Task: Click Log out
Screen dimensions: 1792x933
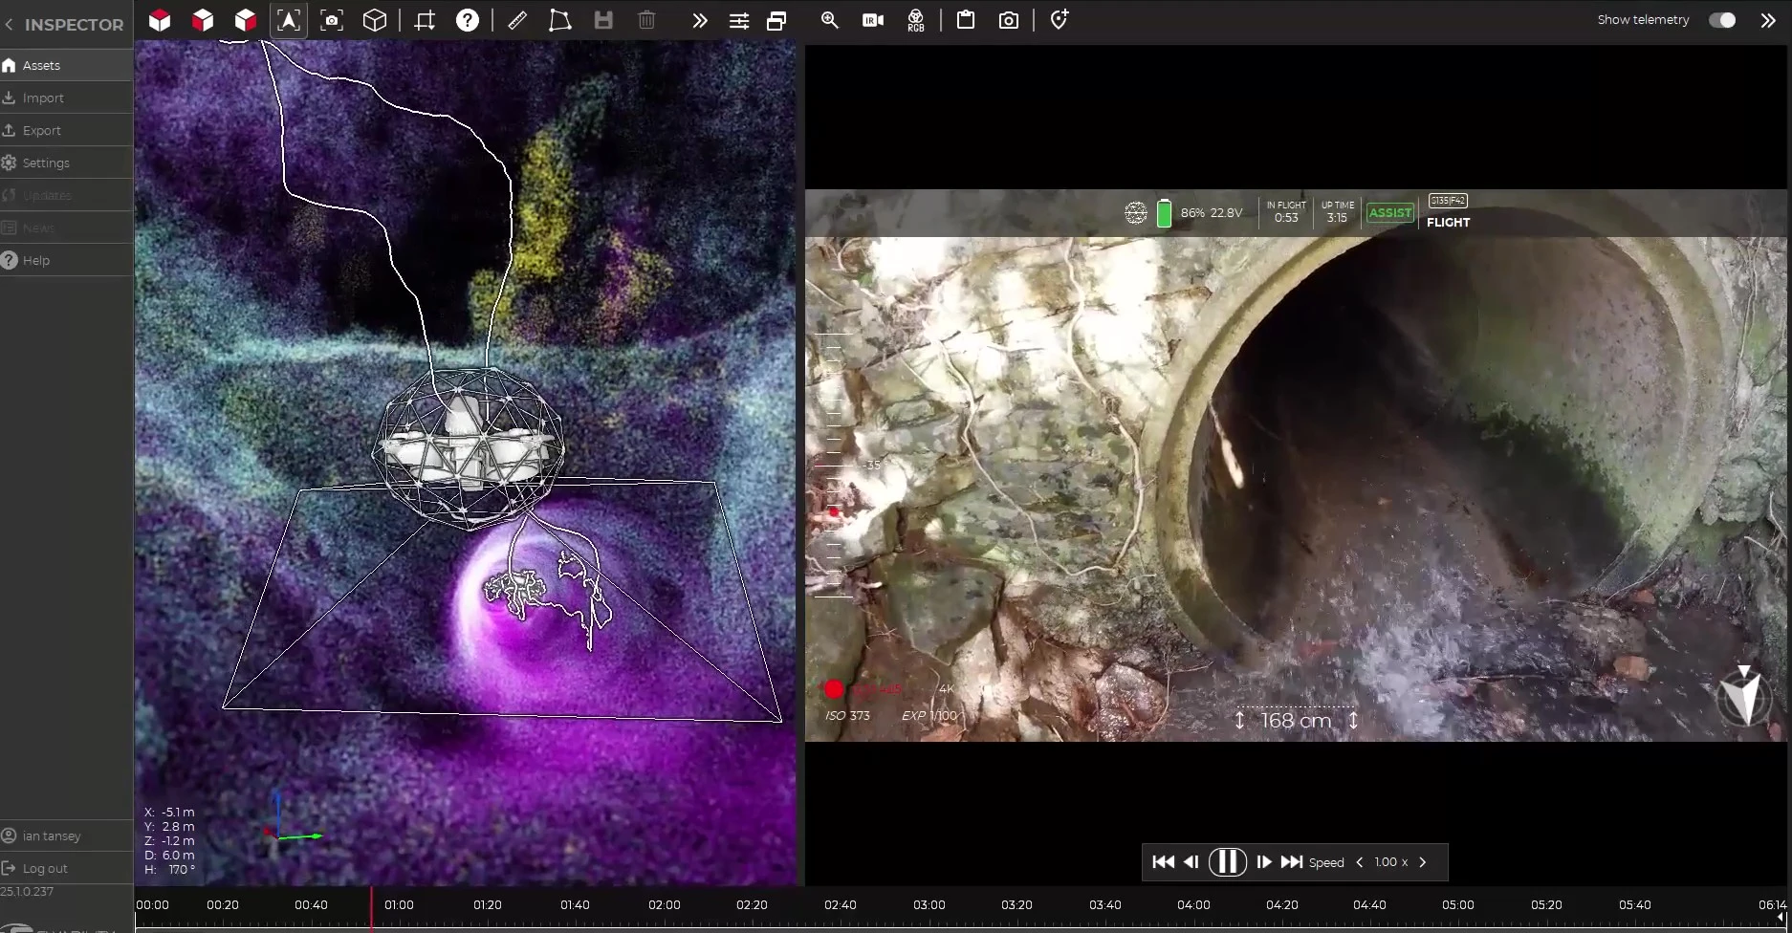Action: [45, 868]
